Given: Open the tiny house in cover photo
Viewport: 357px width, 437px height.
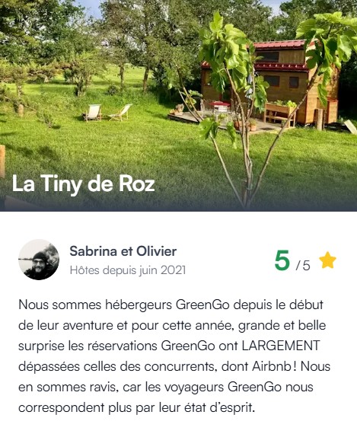Looking at the screenshot, I should click(x=269, y=82).
